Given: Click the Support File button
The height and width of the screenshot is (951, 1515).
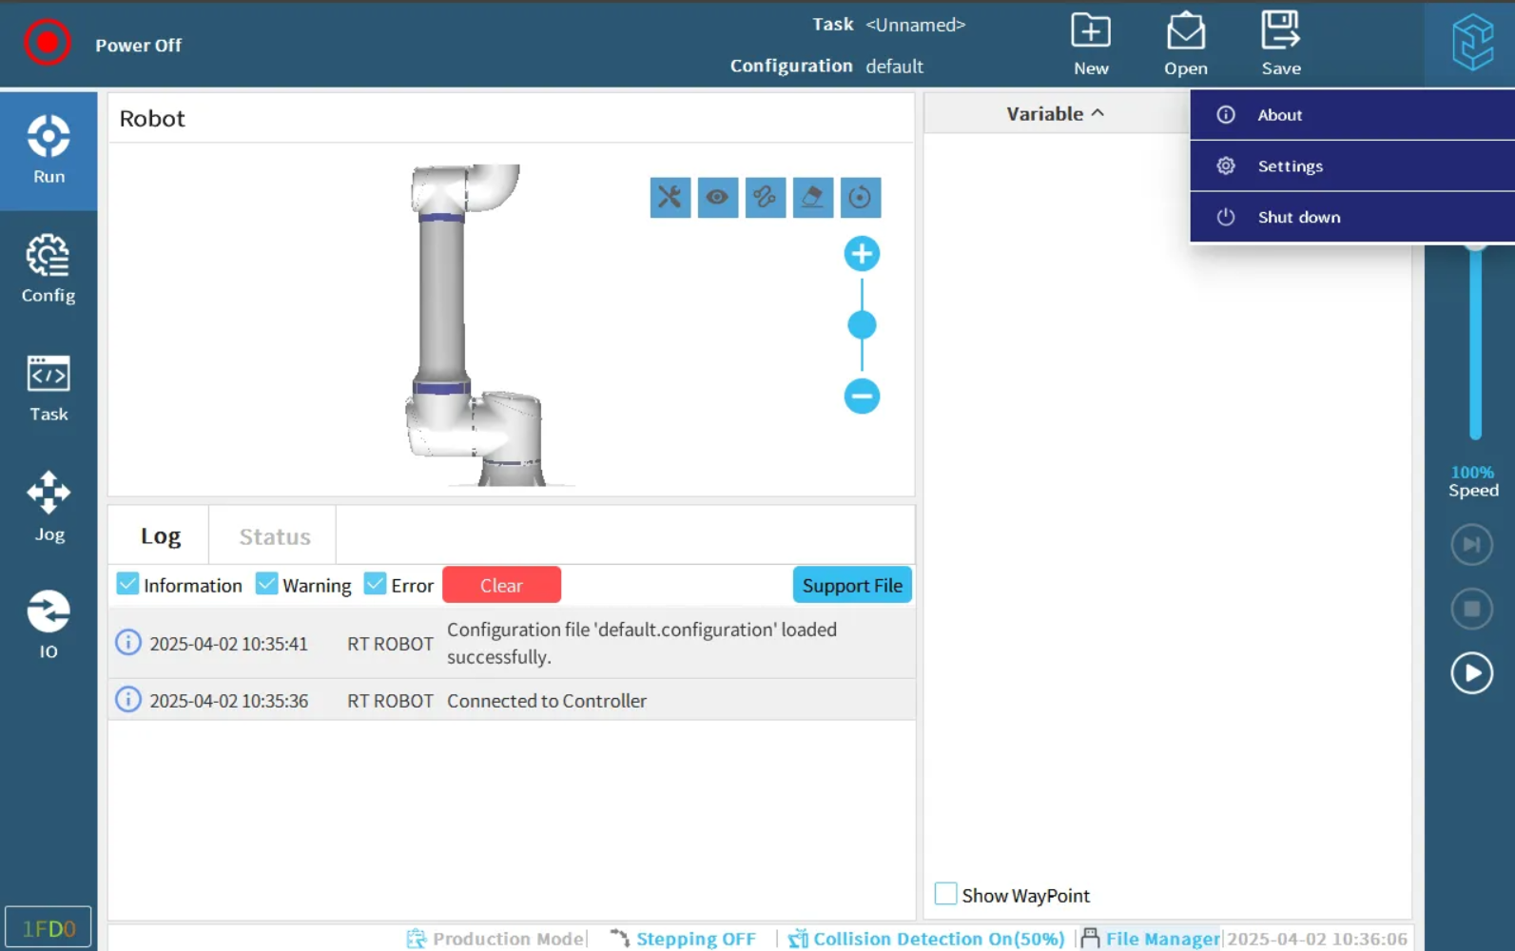Looking at the screenshot, I should coord(851,585).
